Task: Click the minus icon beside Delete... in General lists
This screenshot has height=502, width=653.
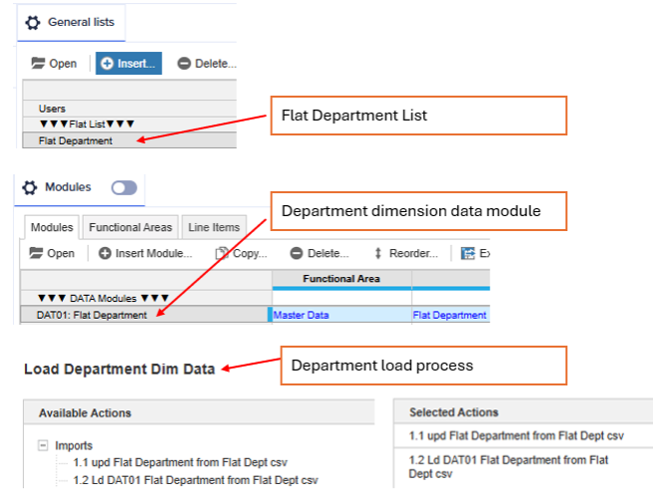Action: (183, 64)
